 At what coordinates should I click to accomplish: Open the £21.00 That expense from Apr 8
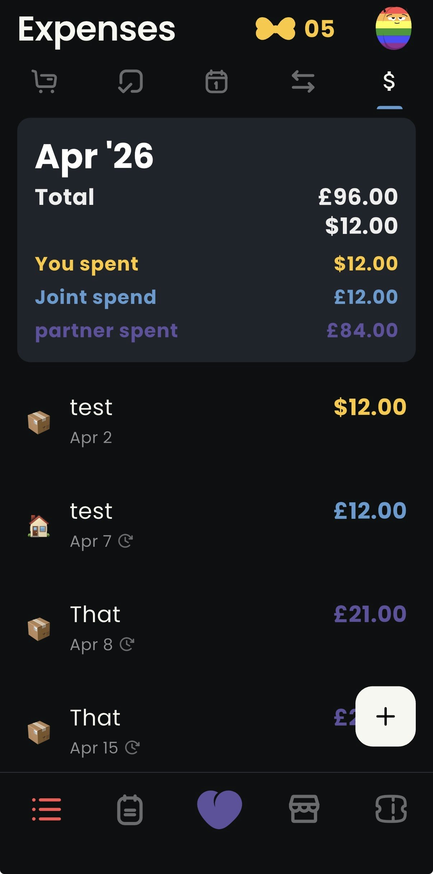pos(216,629)
